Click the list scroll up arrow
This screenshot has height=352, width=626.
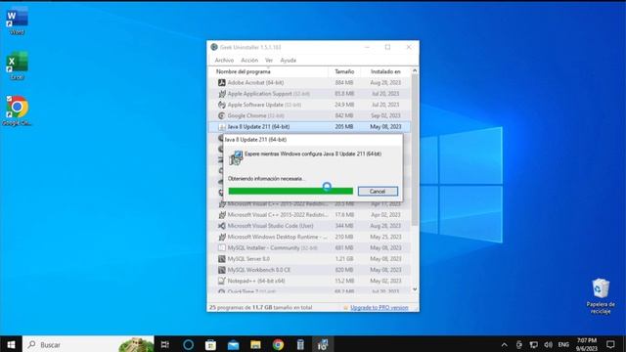pos(415,70)
